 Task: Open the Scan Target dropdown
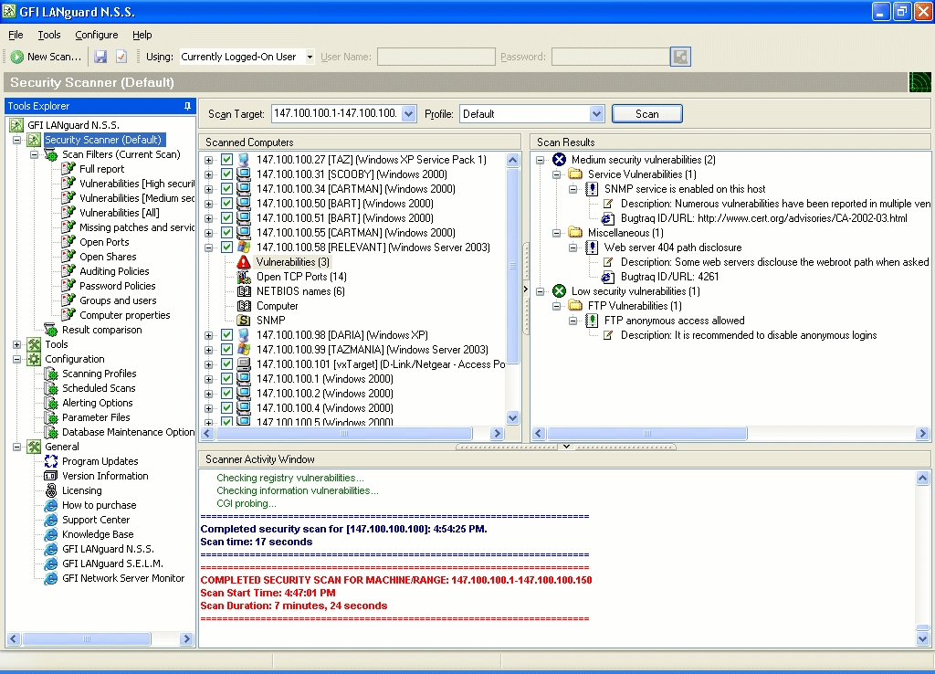coord(407,114)
